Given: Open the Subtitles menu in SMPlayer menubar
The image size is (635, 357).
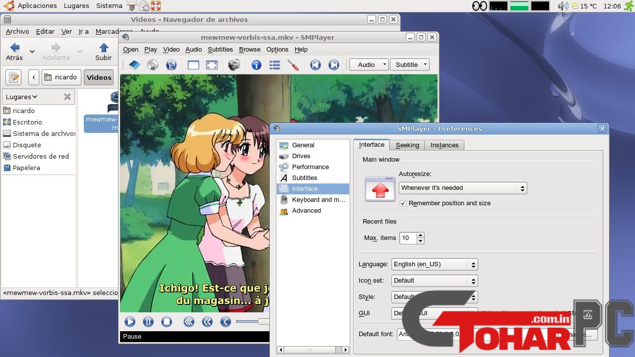Looking at the screenshot, I should coord(220,50).
